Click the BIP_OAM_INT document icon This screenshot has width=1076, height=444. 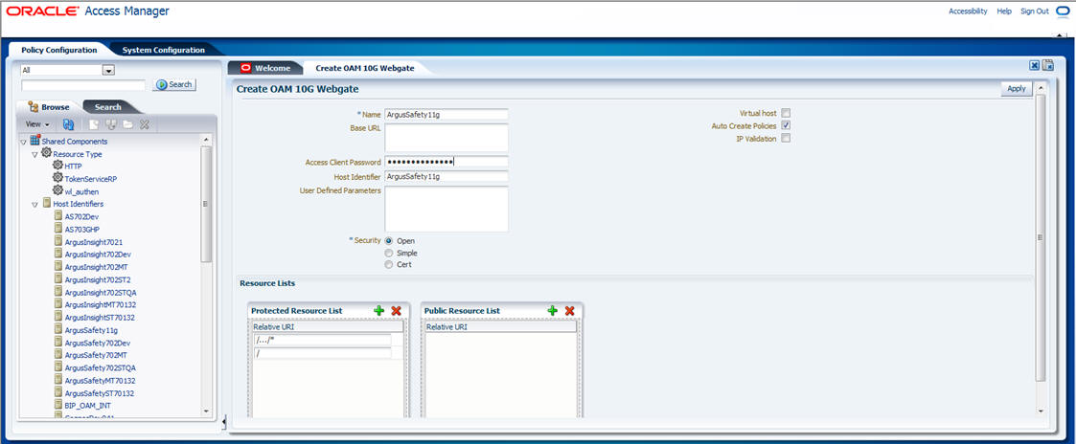tap(58, 406)
